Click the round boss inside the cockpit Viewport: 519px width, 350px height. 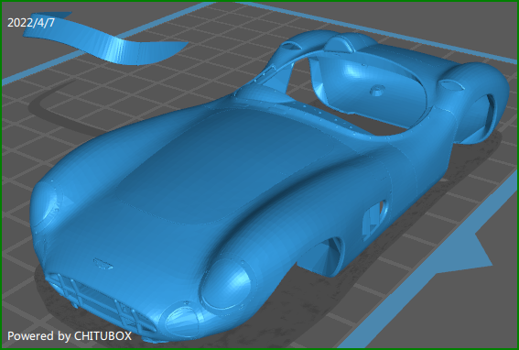point(377,90)
